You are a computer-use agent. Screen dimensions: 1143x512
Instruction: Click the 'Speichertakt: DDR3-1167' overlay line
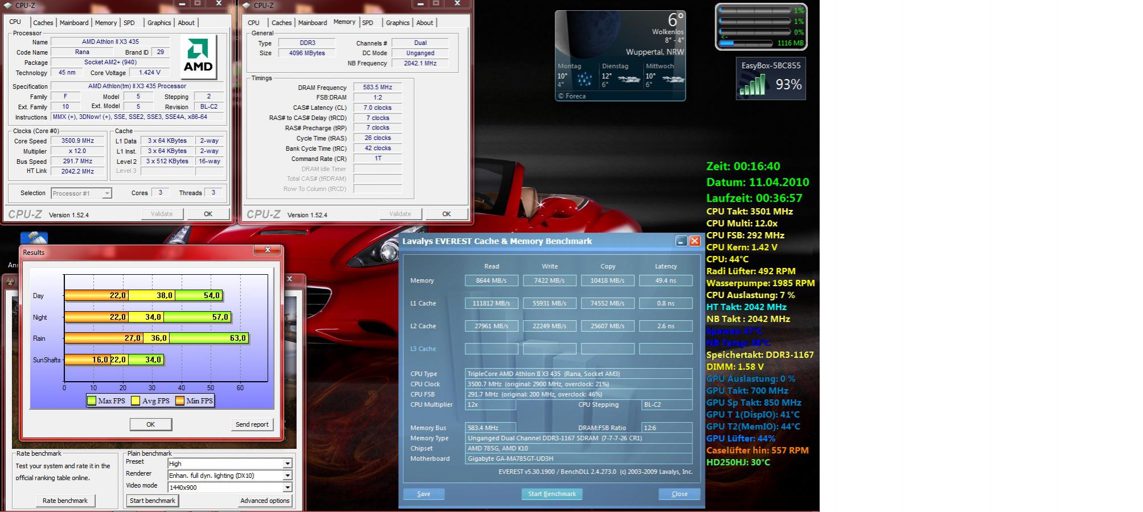(760, 354)
